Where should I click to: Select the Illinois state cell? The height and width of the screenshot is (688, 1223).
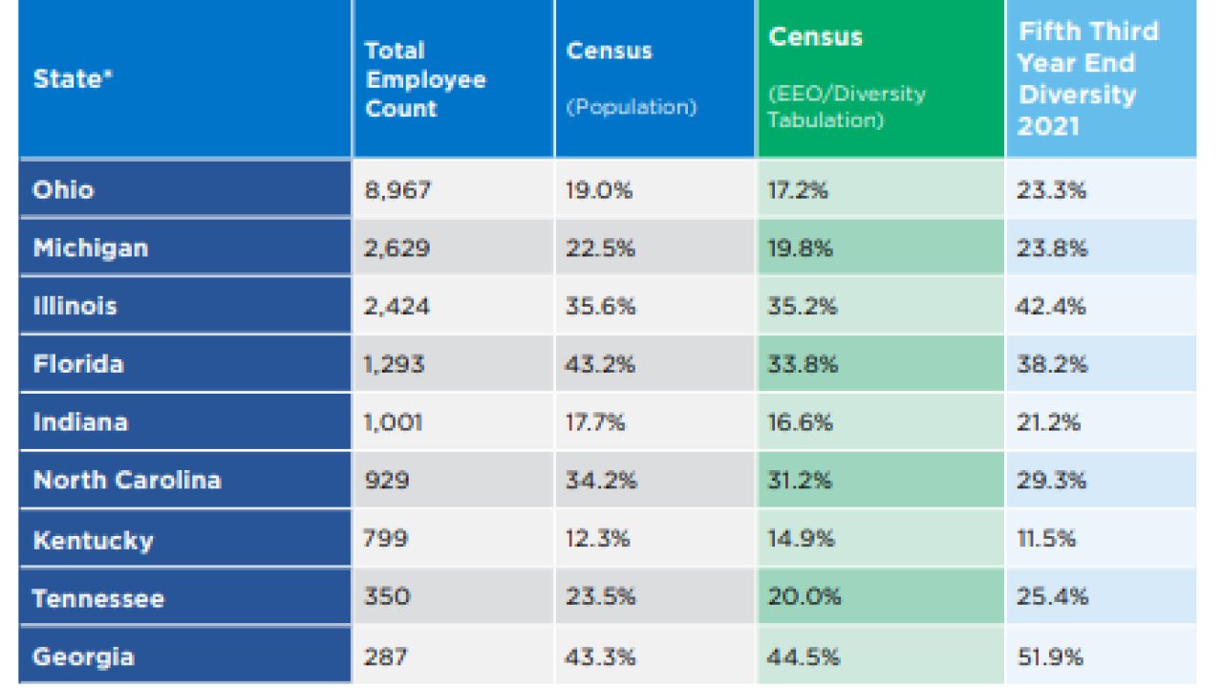185,306
